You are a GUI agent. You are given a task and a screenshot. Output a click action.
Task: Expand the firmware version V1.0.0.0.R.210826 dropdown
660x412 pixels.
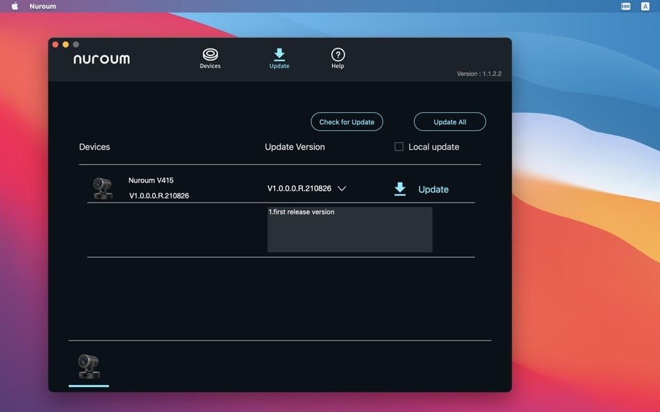342,187
